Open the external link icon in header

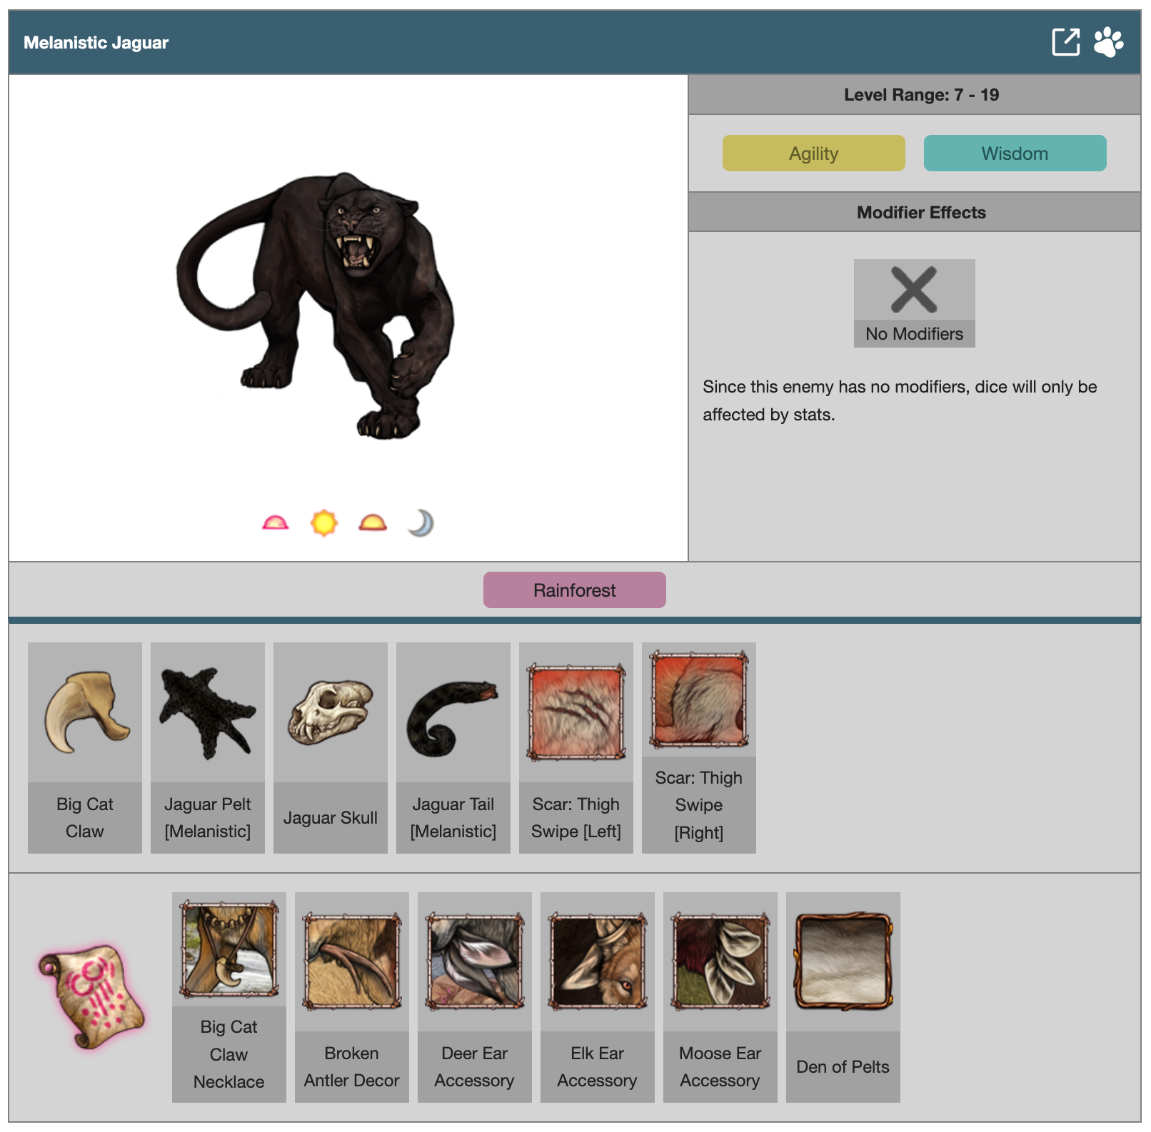click(1066, 42)
